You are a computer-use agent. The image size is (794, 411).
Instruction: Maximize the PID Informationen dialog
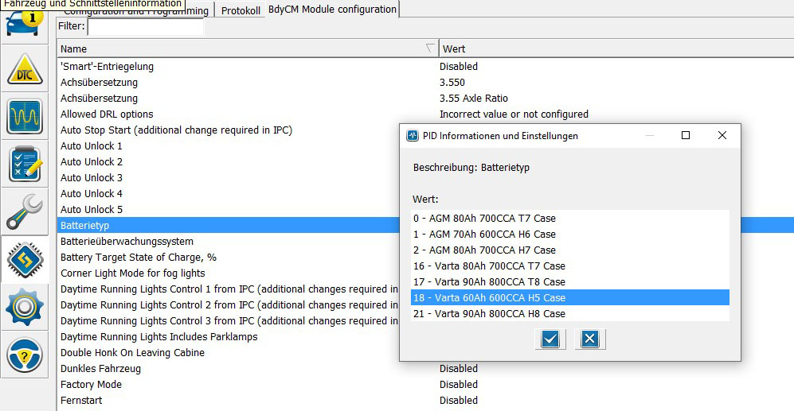tap(686, 135)
